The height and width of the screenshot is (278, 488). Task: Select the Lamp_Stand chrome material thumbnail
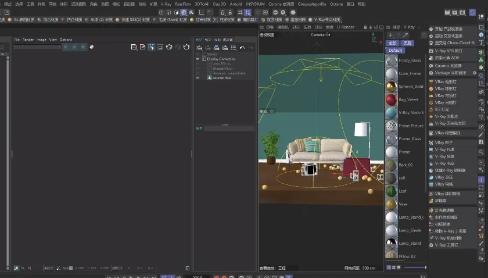[x=392, y=244]
